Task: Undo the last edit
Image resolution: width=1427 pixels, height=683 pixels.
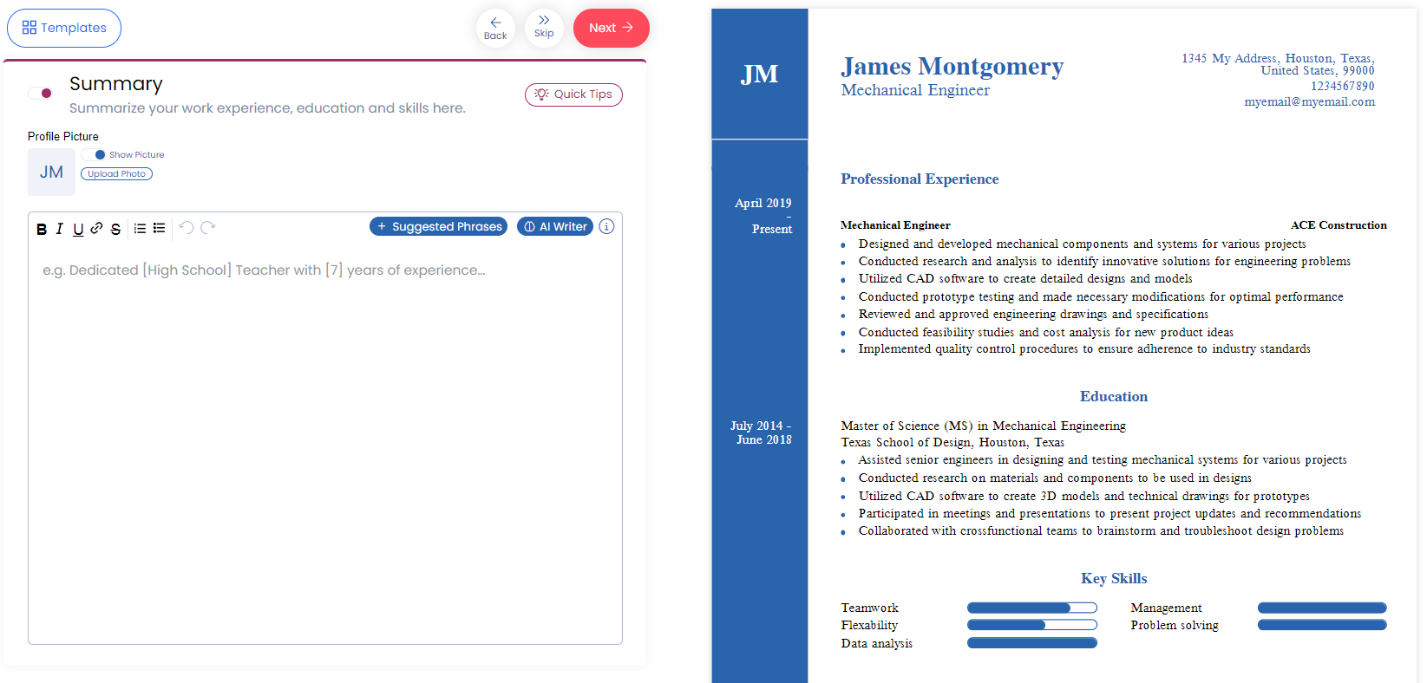Action: point(187,228)
